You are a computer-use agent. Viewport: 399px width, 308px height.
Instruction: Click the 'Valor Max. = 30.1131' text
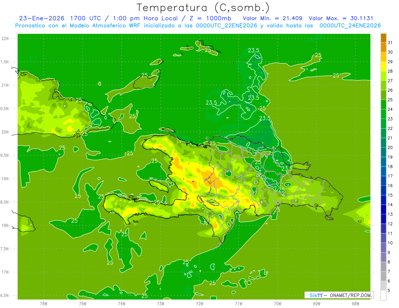(x=342, y=18)
